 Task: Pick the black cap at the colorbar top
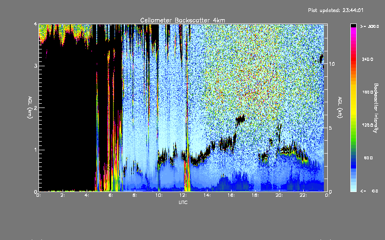point(353,25)
